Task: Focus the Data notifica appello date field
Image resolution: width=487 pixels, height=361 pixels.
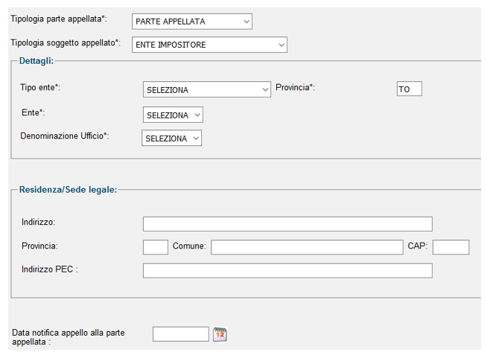Action: (181, 334)
